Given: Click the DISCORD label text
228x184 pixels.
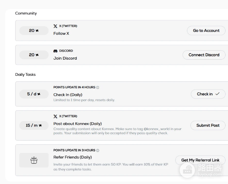Looking at the screenshot, I should [x=66, y=51].
